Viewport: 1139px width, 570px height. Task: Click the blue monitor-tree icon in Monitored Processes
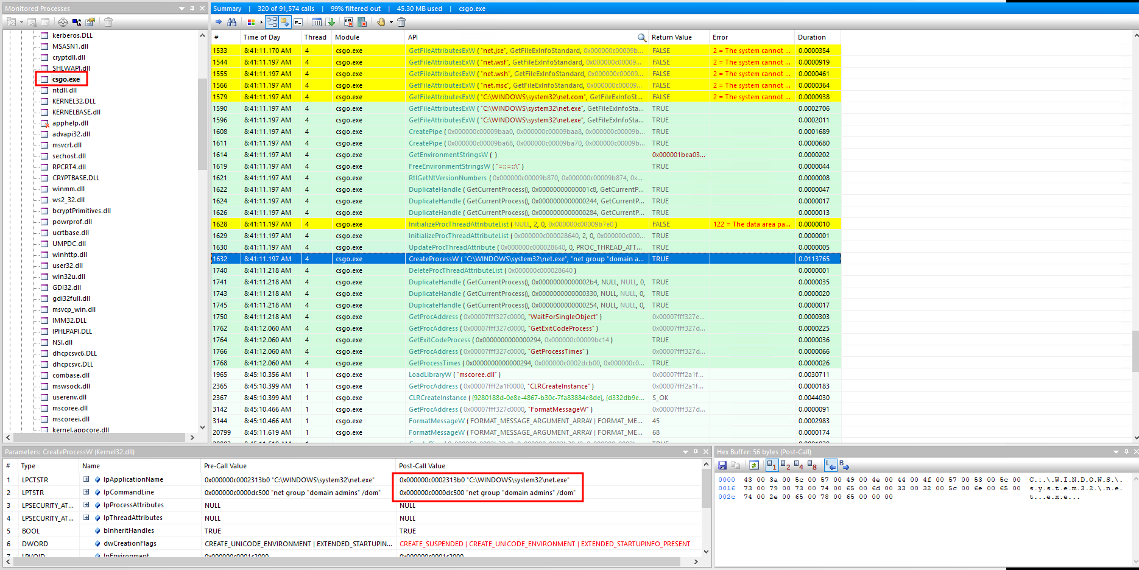point(77,22)
